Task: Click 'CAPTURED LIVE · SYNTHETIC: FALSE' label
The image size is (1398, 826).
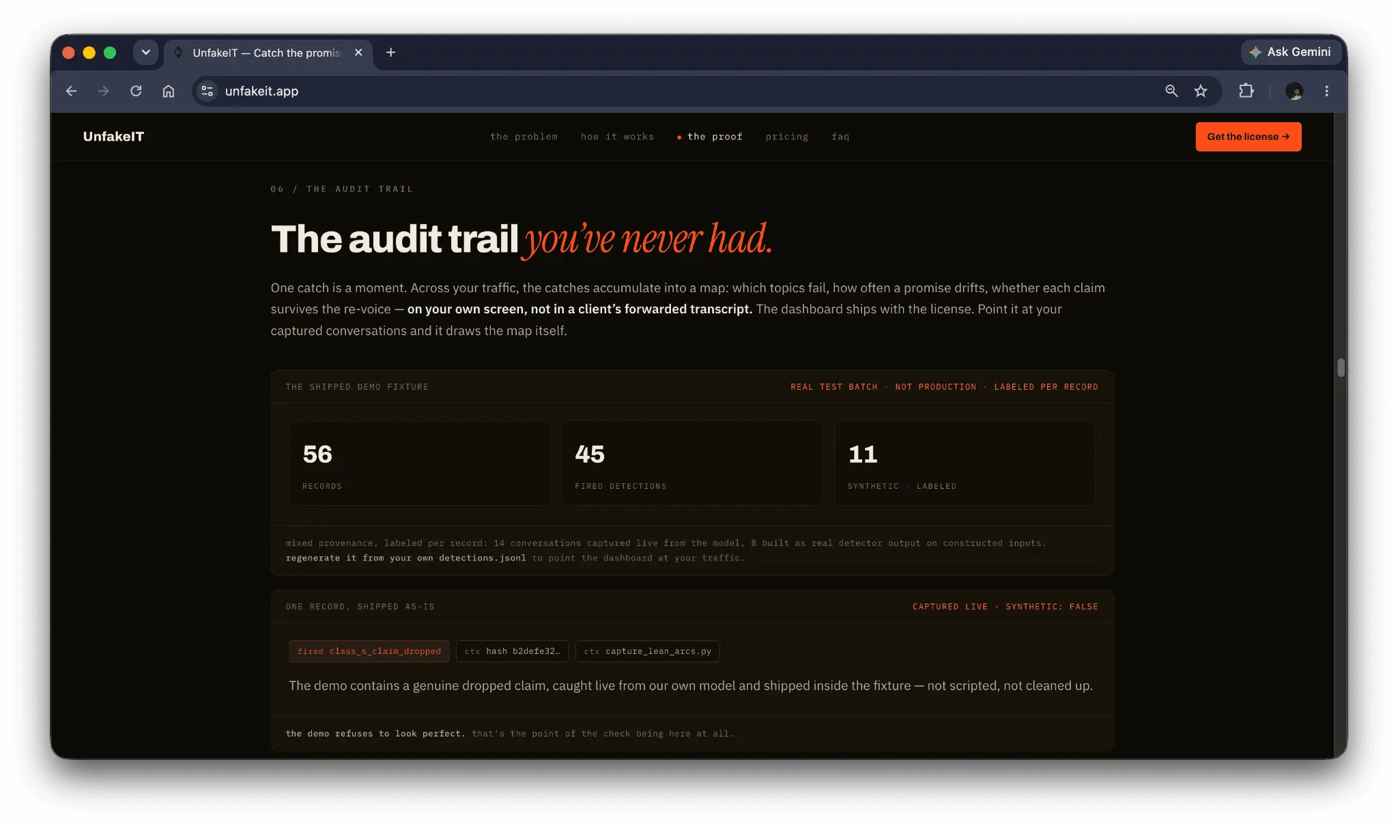Action: click(x=1005, y=607)
